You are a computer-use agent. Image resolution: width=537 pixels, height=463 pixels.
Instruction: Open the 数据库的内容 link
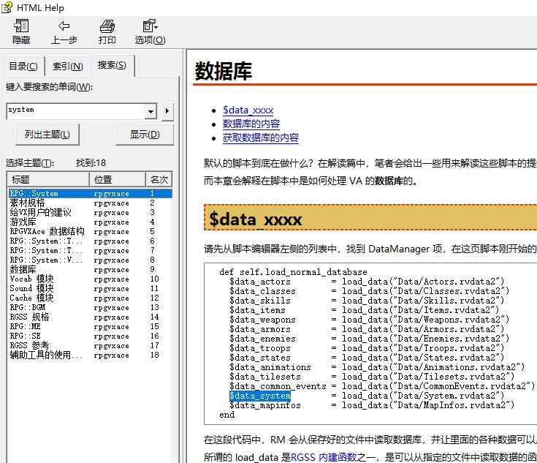pyautogui.click(x=251, y=124)
